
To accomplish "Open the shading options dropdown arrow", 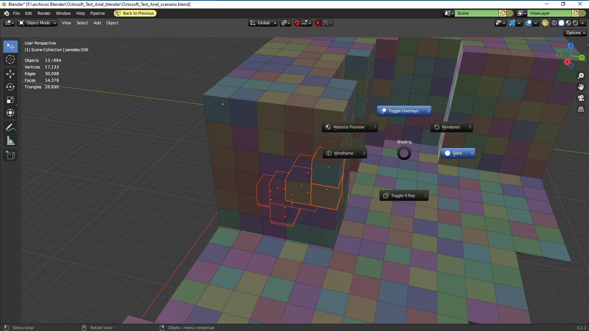I will point(583,23).
